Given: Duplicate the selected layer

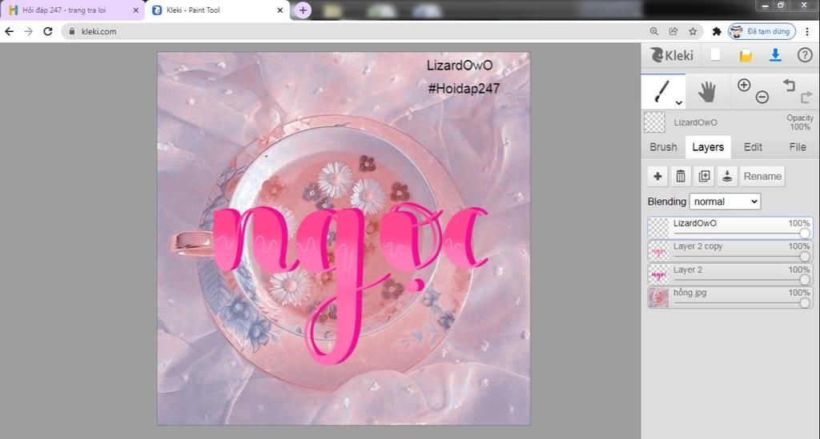Looking at the screenshot, I should pos(704,177).
